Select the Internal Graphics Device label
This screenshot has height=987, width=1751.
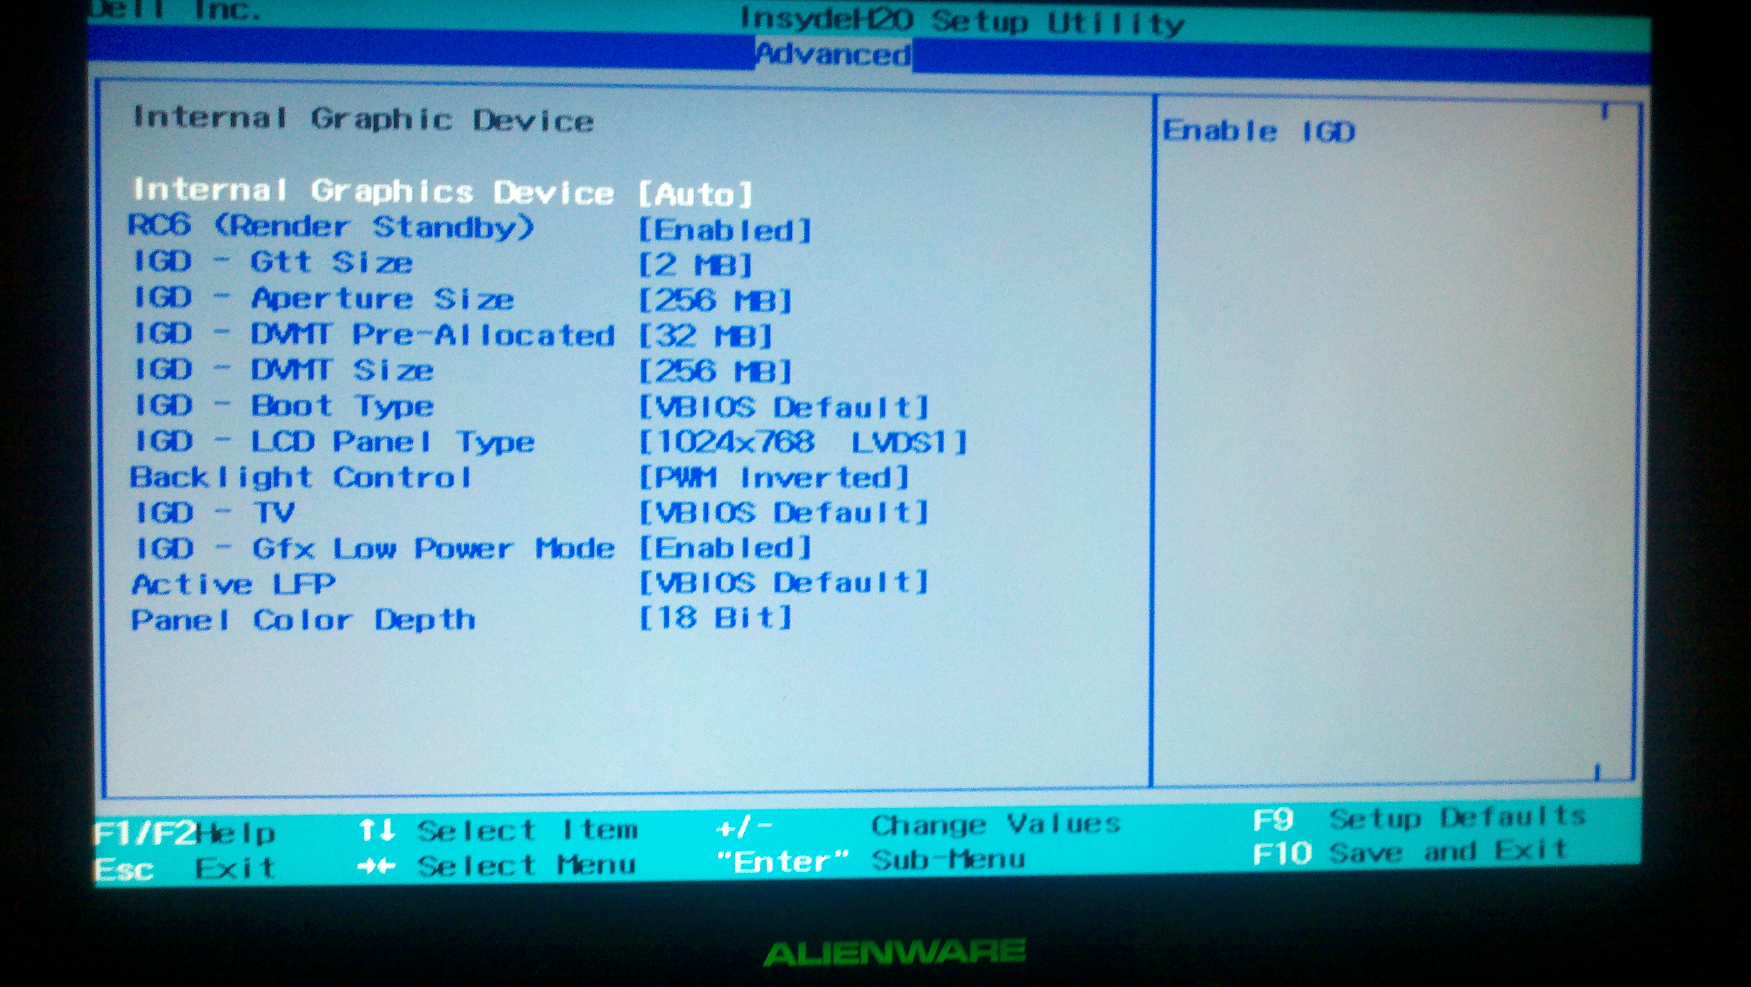coord(373,191)
